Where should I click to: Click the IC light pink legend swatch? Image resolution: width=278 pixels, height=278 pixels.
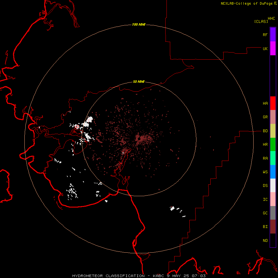pyautogui.click(x=273, y=199)
